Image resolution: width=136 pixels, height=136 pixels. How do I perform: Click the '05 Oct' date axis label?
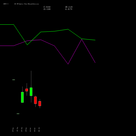[x=35, y=129]
